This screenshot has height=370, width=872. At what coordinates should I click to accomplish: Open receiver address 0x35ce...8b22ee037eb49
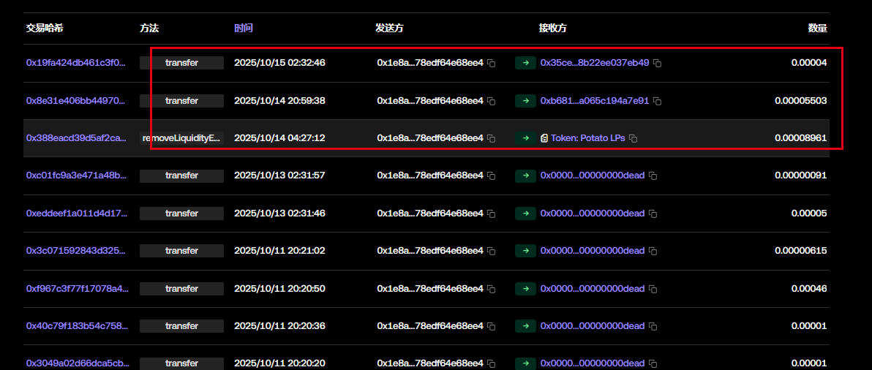pos(595,63)
